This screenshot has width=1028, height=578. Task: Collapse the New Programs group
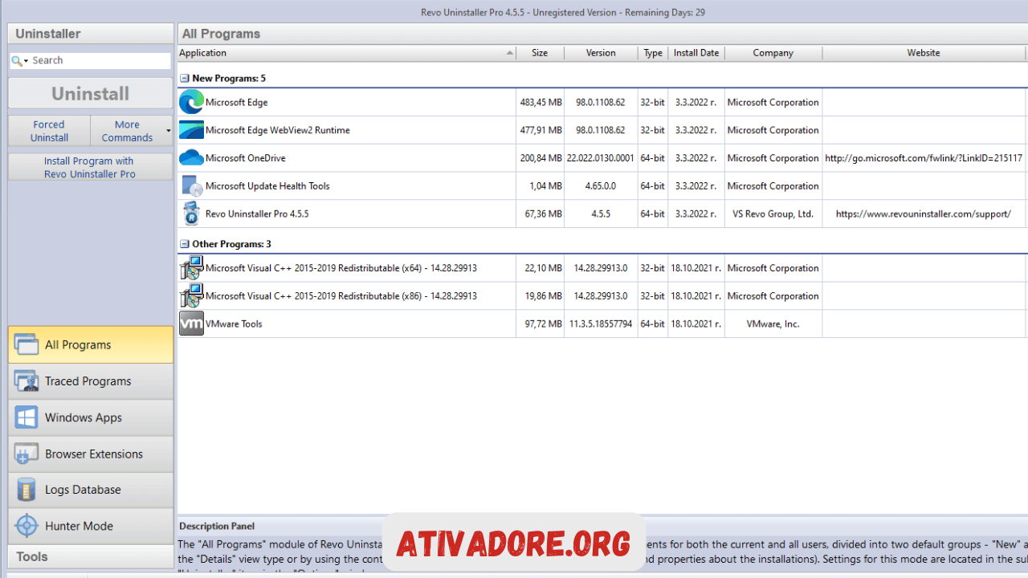(x=185, y=78)
